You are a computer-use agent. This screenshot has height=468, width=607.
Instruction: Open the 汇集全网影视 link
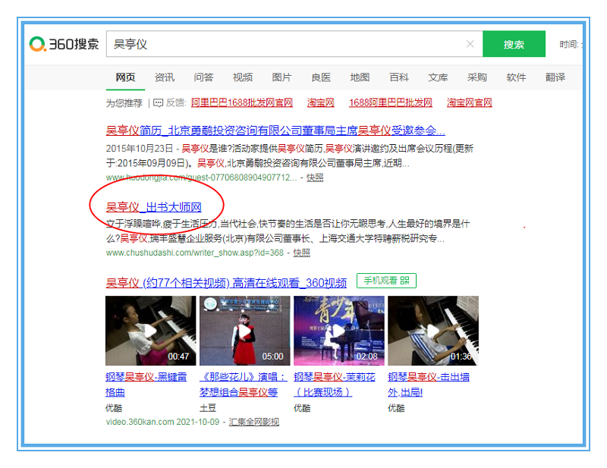[253, 422]
